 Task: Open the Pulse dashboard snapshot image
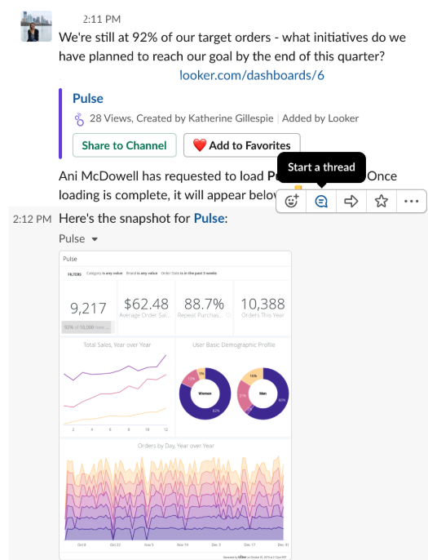[x=175, y=406]
